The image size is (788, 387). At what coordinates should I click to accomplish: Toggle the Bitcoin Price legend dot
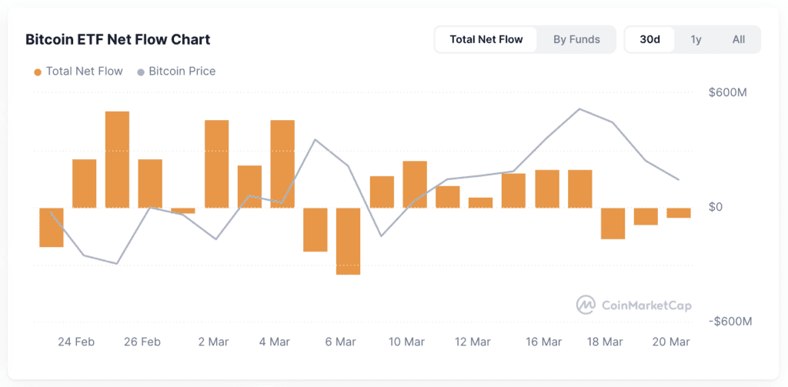(x=140, y=72)
